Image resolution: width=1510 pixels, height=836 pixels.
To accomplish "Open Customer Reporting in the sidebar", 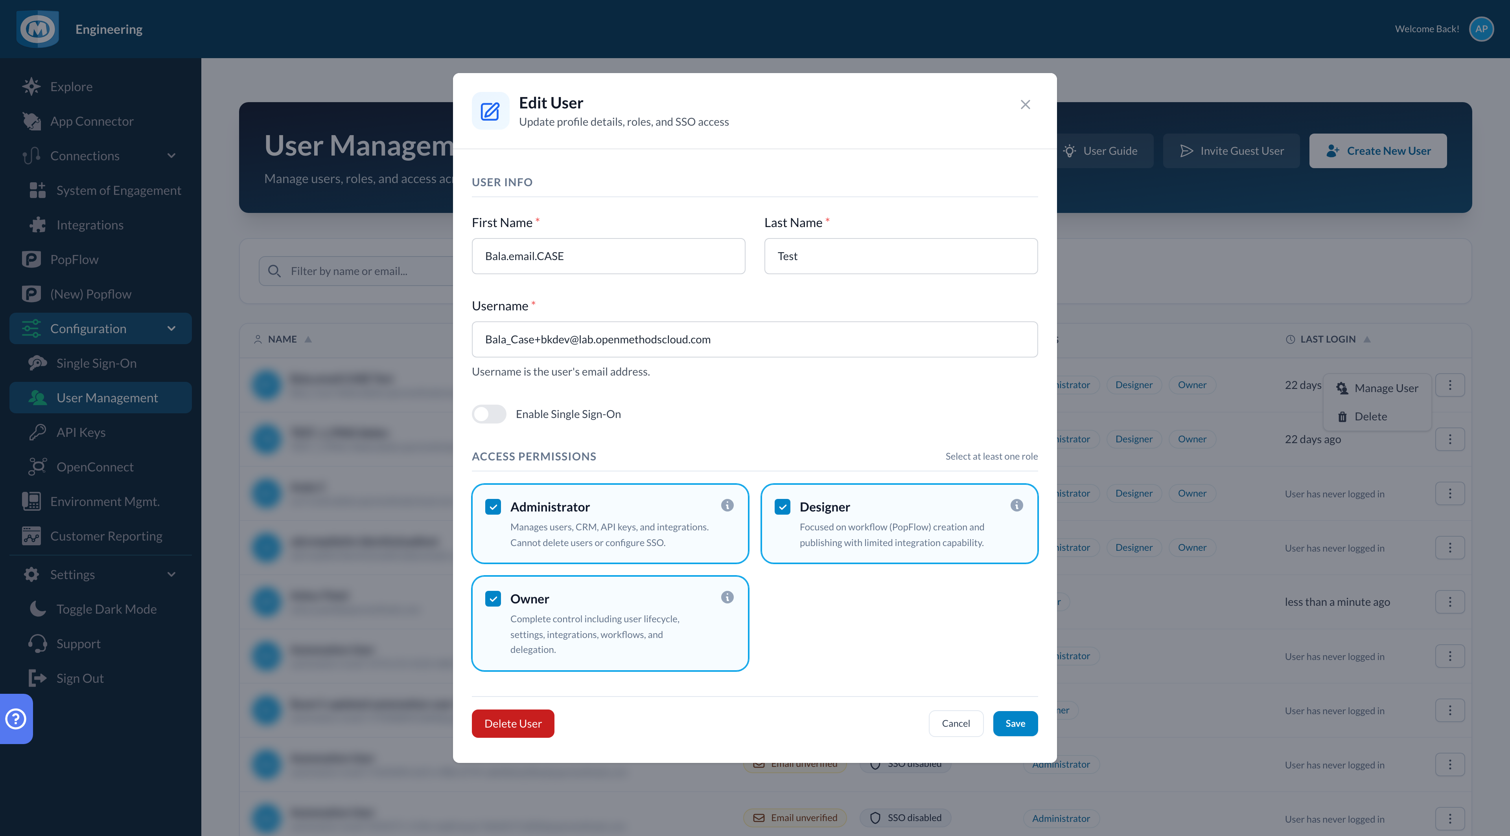I will (100, 536).
